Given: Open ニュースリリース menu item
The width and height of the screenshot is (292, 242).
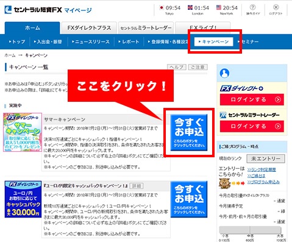Looking at the screenshot, I should (x=91, y=41).
